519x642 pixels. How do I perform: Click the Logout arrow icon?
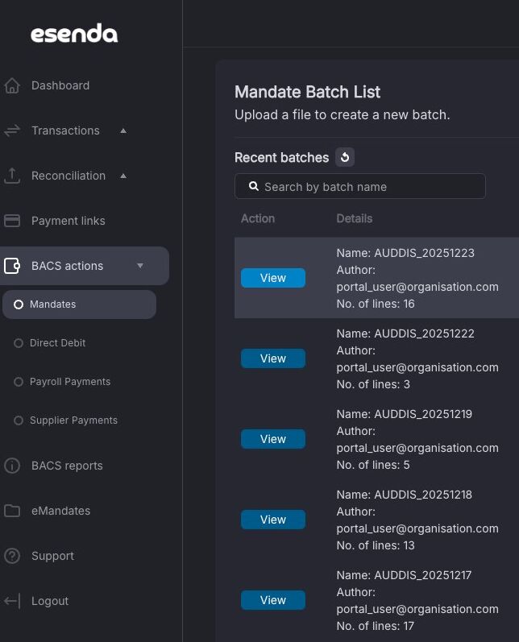pos(12,601)
